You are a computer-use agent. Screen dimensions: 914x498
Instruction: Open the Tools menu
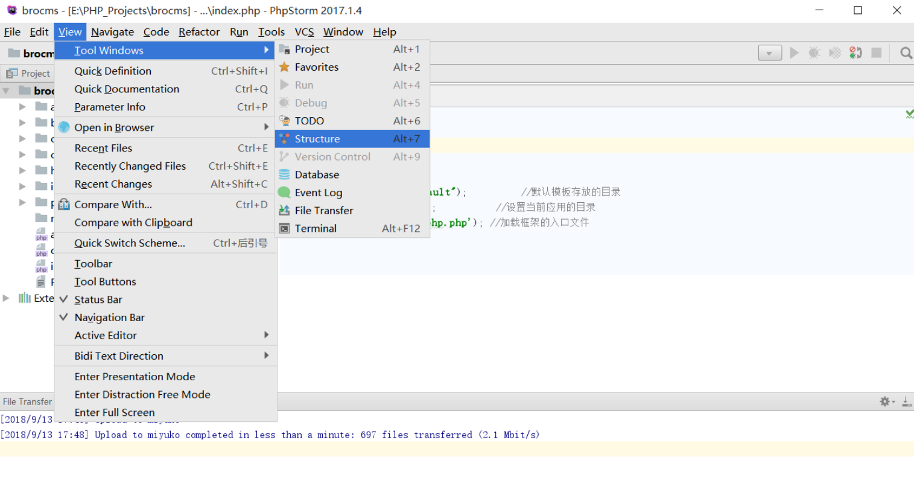click(x=271, y=32)
